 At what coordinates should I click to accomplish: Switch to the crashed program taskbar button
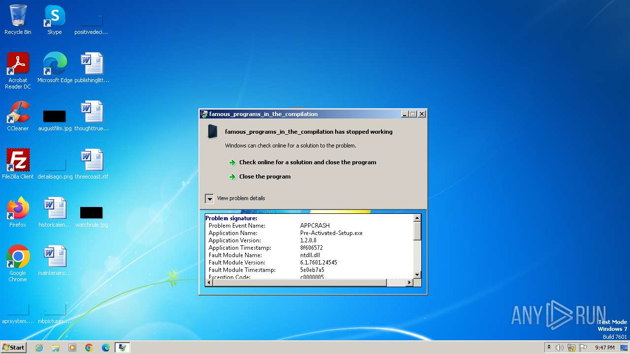[x=122, y=348]
